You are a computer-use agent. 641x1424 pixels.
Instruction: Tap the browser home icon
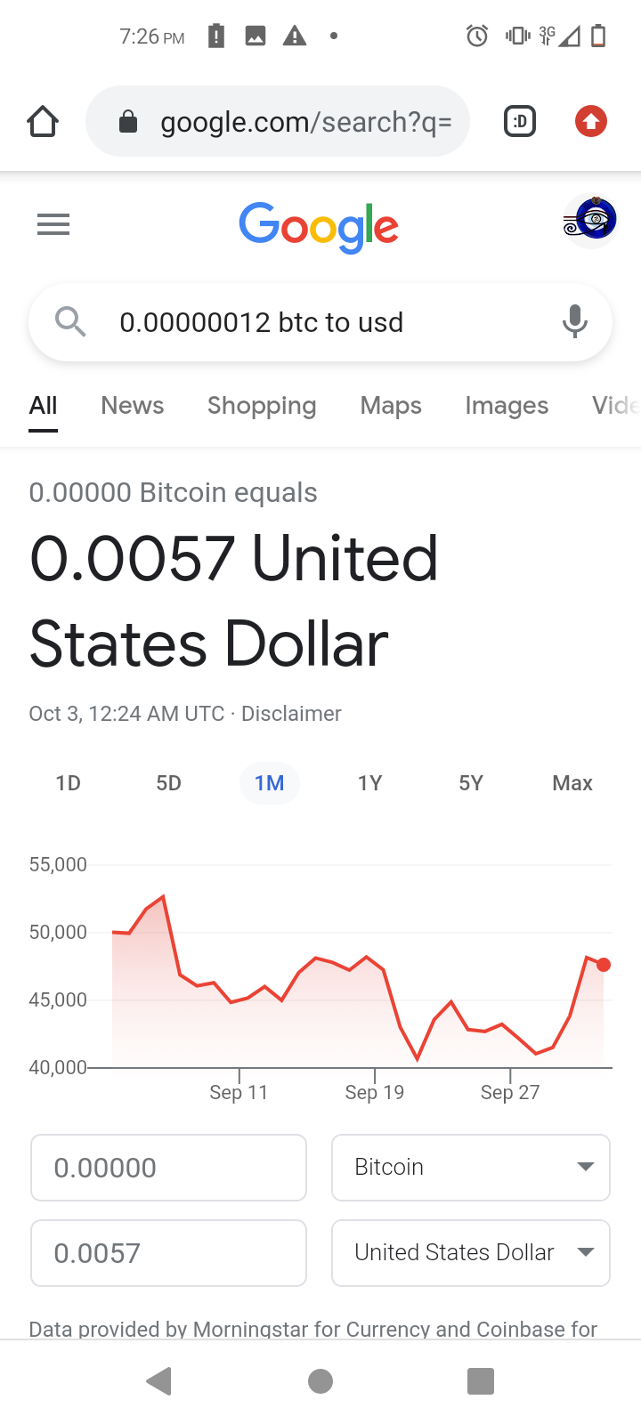pos(43,121)
